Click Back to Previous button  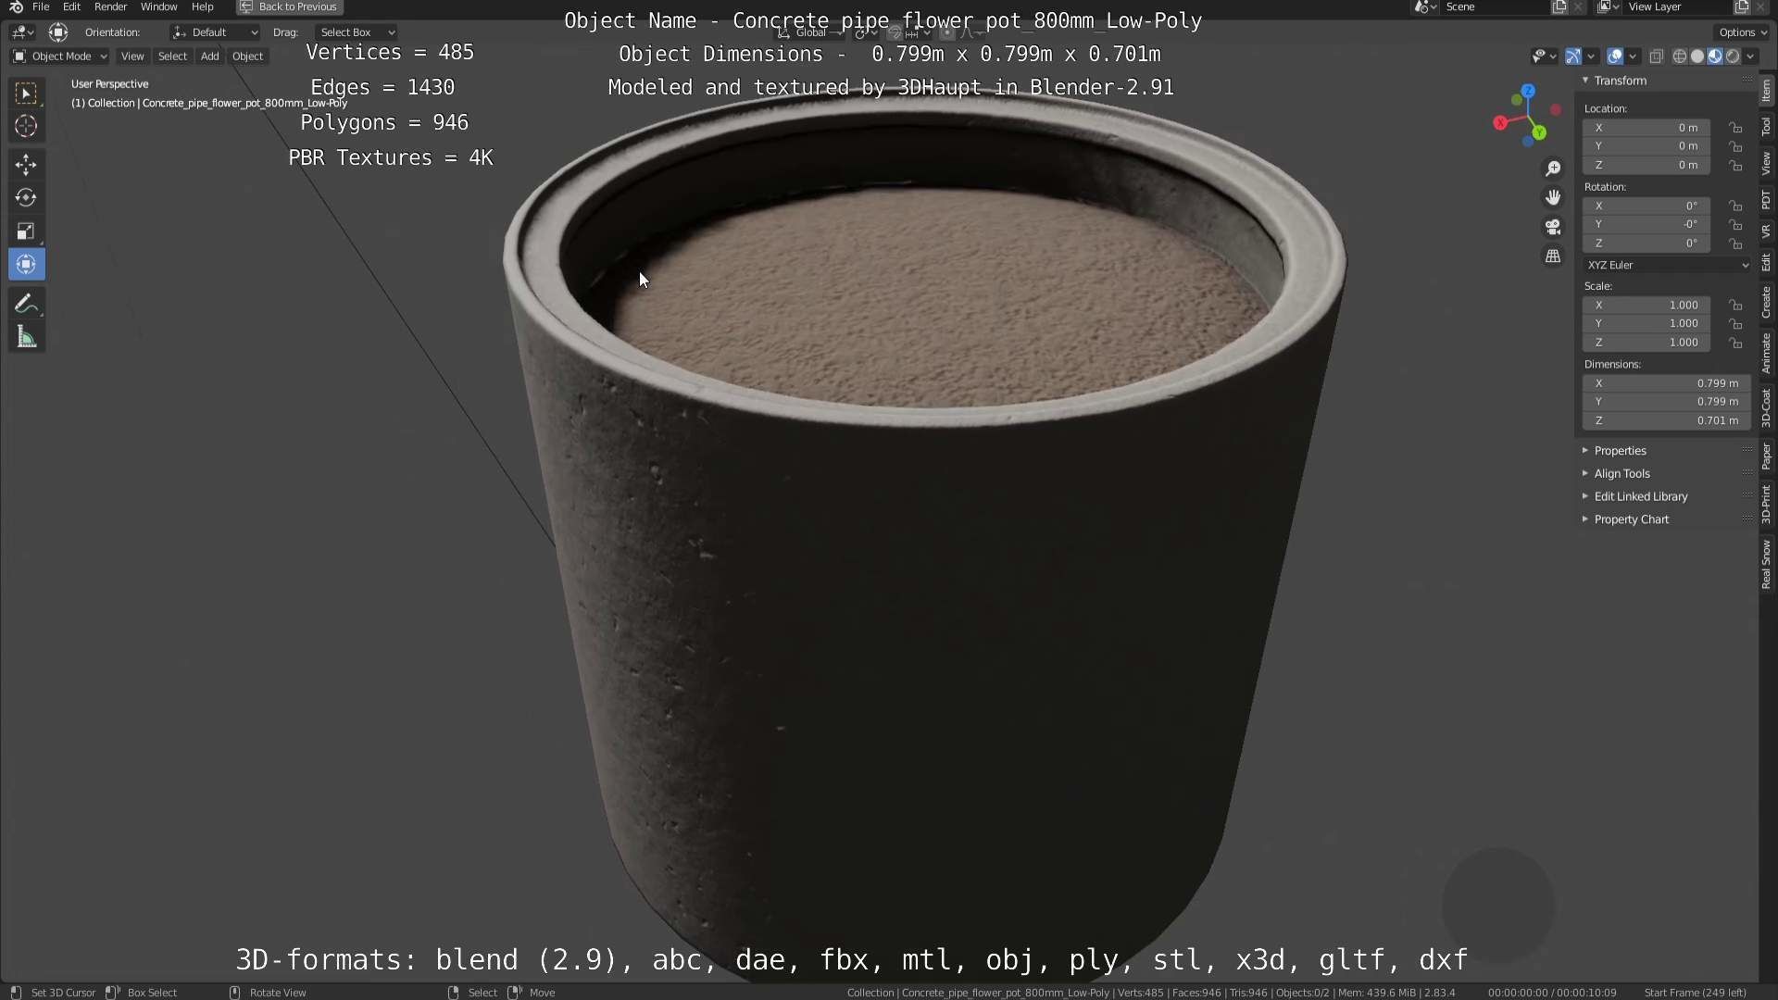pyautogui.click(x=290, y=6)
